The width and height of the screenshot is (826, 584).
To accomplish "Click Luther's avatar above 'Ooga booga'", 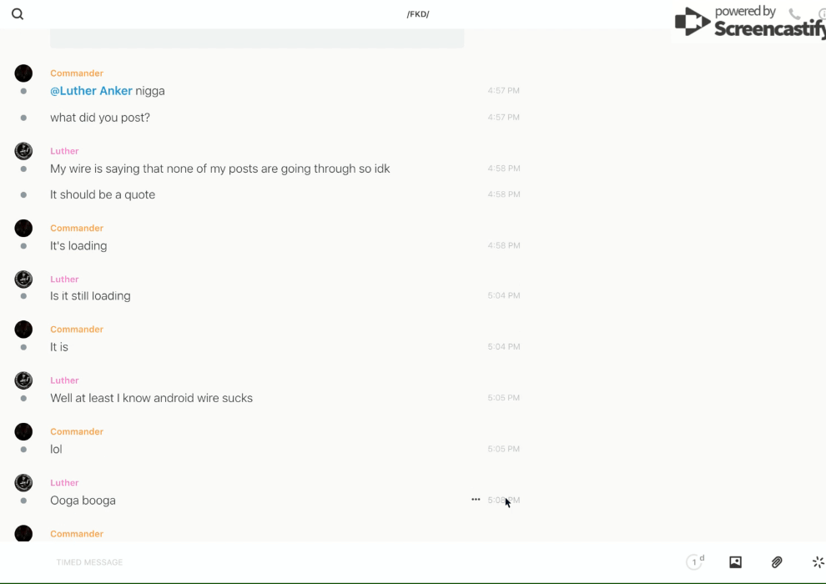I will (23, 482).
